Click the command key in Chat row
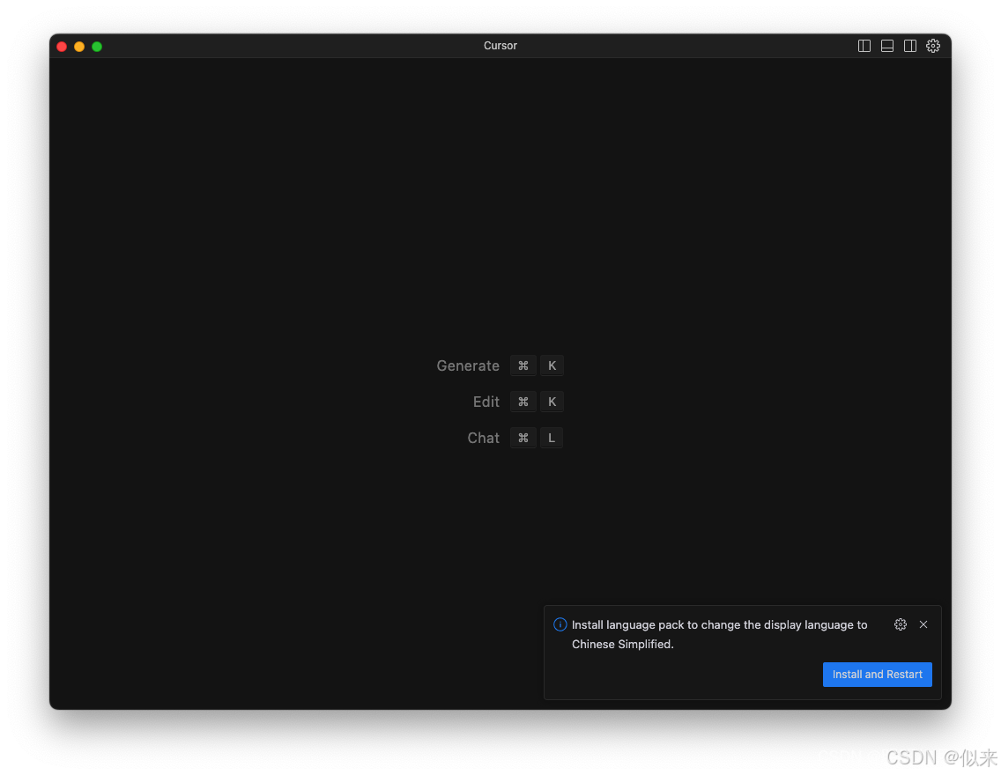The height and width of the screenshot is (775, 1001). (523, 438)
